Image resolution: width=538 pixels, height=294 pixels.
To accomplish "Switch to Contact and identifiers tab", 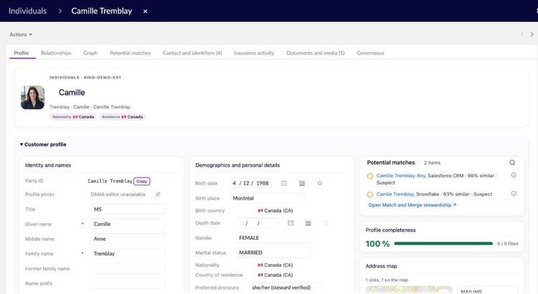I will 192,53.
